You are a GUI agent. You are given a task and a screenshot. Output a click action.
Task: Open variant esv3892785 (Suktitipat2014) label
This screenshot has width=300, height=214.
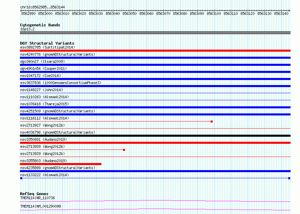48,47
